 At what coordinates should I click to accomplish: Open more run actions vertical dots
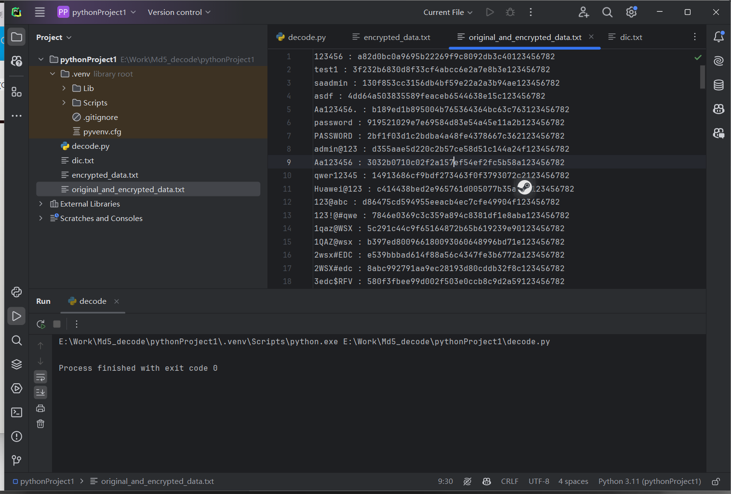[x=531, y=12]
